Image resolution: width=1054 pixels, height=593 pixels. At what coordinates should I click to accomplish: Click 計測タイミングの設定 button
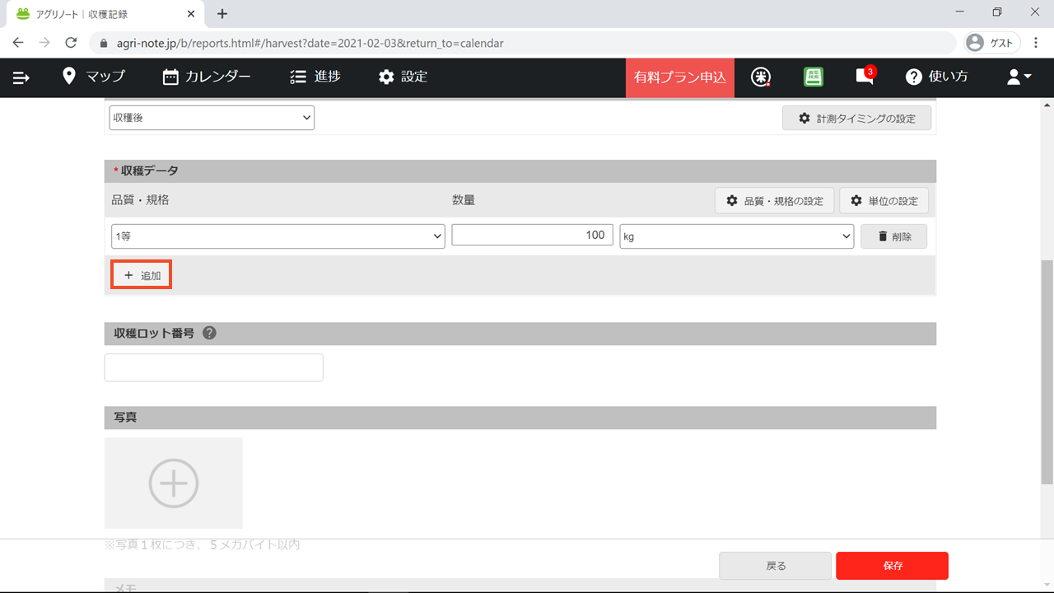[x=856, y=119]
